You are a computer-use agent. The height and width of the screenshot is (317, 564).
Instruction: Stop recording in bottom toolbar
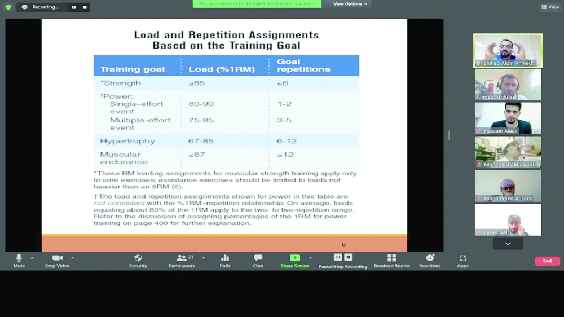click(348, 257)
